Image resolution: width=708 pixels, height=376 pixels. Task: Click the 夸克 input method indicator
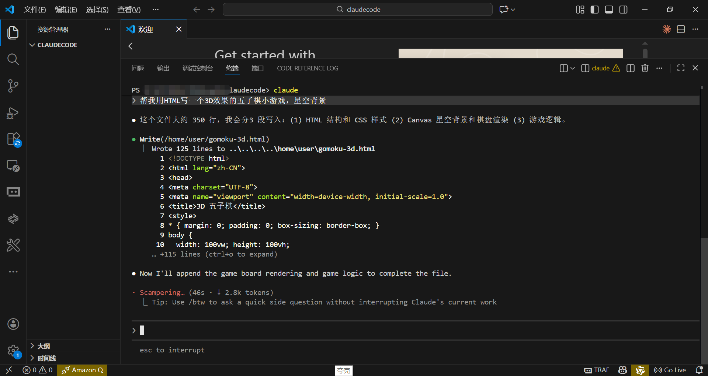pos(344,370)
